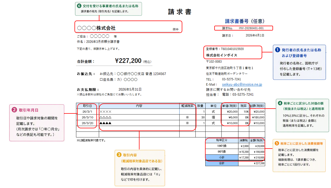331x188 pixels.
Task: Click callout heading 取引年月日
Action: tap(28, 110)
